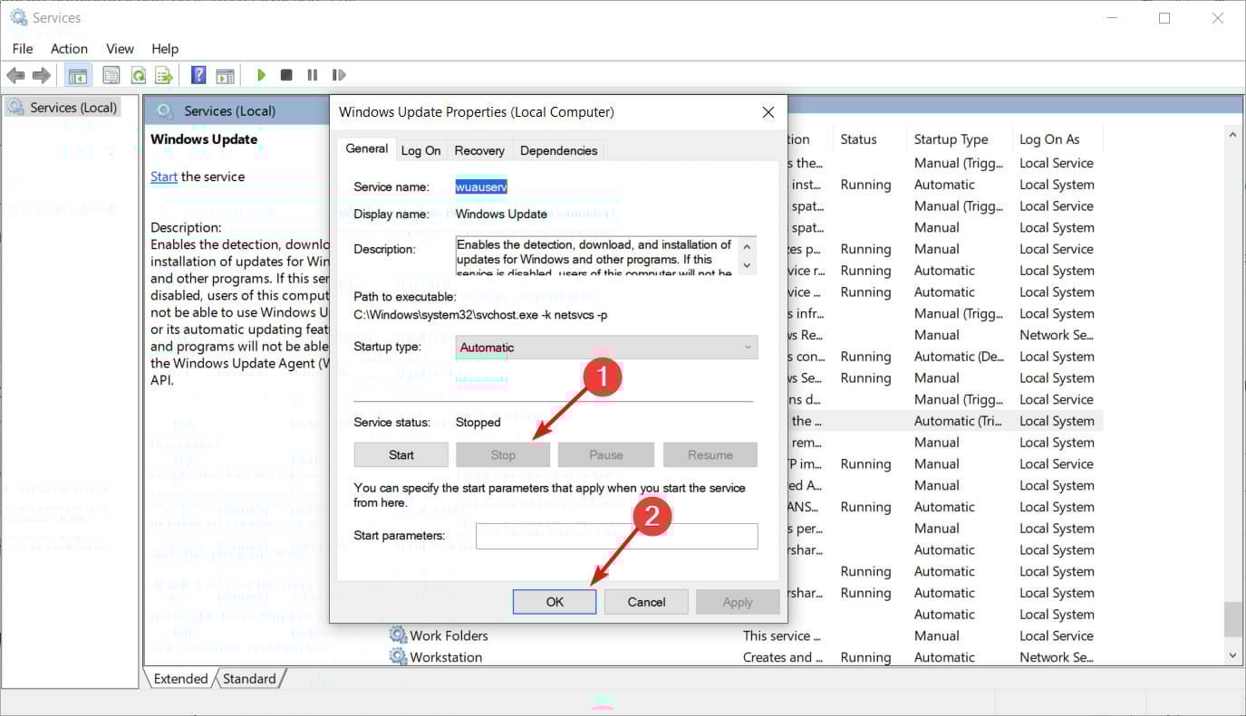Open the Recovery tab
This screenshot has height=716, width=1246.
(479, 150)
